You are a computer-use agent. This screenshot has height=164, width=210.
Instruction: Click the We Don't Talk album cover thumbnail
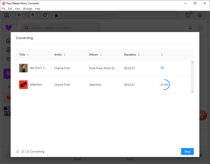23,68
